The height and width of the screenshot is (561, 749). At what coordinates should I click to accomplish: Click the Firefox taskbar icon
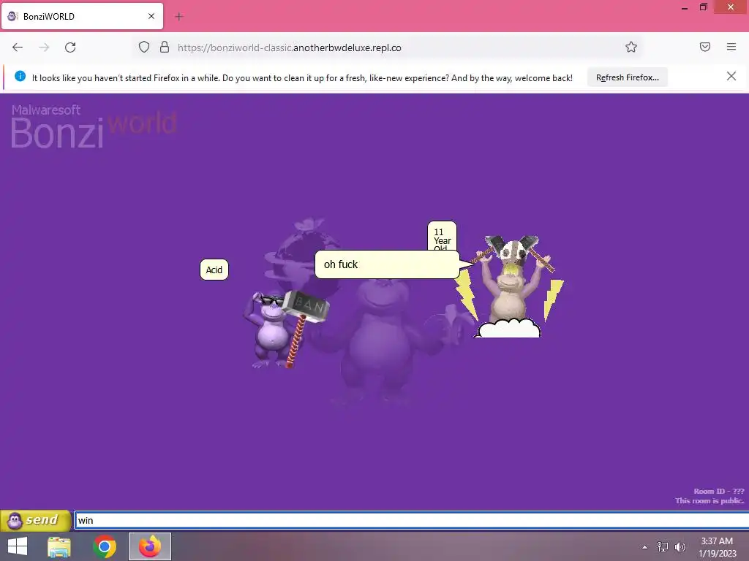(150, 546)
